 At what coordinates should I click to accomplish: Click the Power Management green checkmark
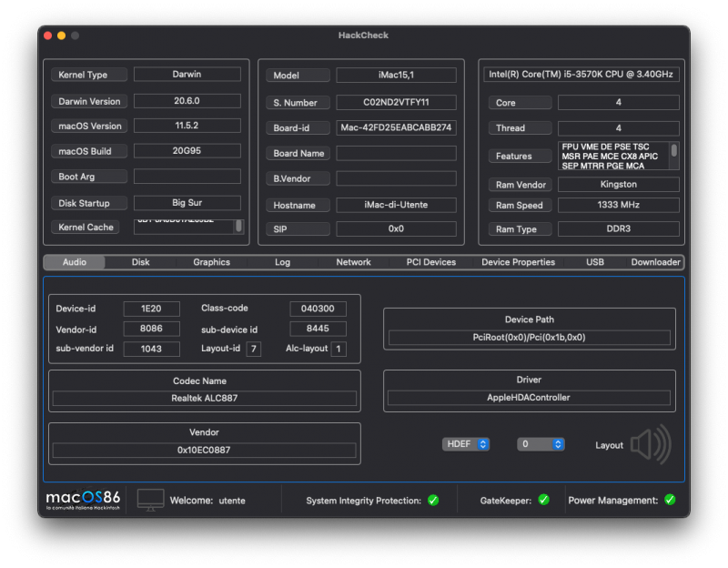(x=670, y=500)
